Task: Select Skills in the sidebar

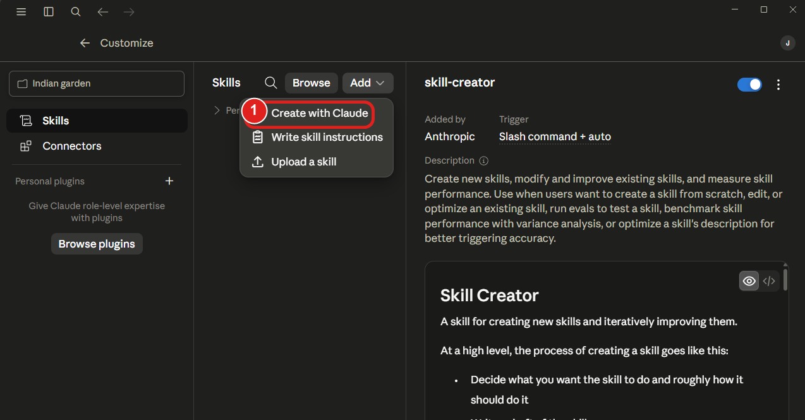Action: [97, 121]
